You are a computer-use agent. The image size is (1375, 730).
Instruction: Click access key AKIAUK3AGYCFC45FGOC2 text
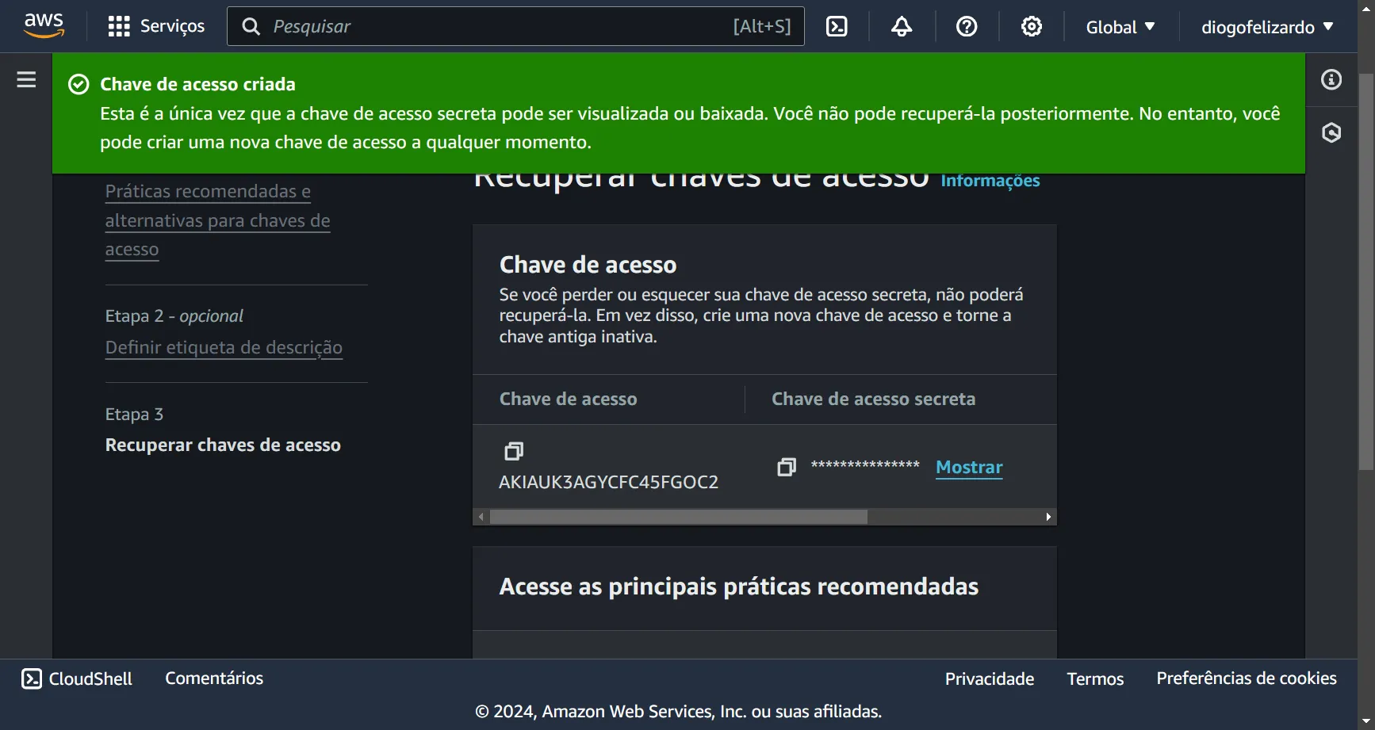click(608, 482)
